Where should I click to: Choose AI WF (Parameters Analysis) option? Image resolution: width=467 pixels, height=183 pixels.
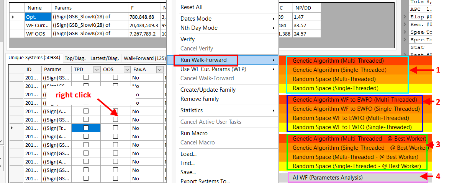pyautogui.click(x=327, y=177)
